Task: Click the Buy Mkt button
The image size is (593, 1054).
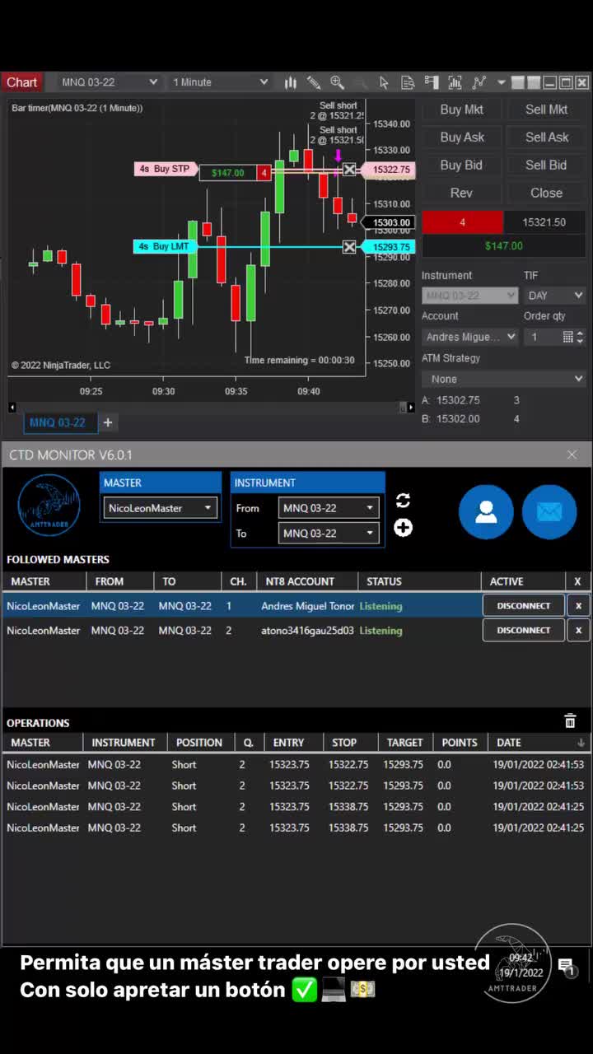Action: pyautogui.click(x=461, y=110)
